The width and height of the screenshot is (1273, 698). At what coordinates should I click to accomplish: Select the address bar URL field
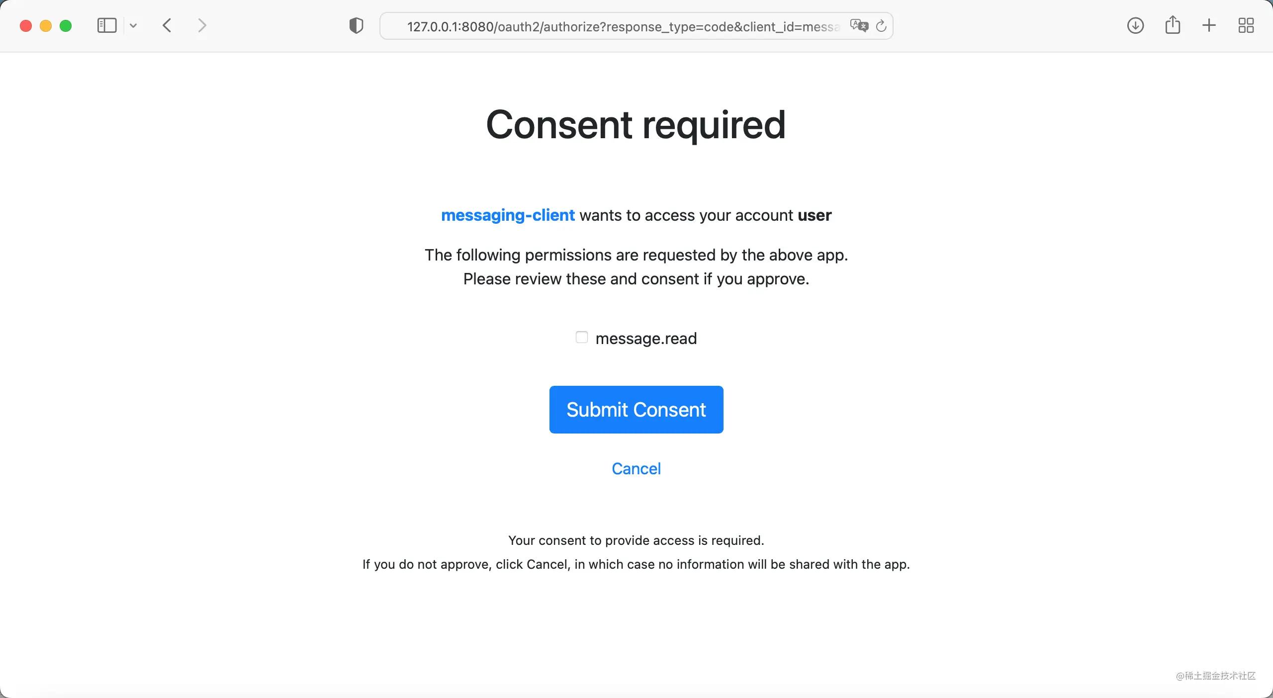point(623,26)
